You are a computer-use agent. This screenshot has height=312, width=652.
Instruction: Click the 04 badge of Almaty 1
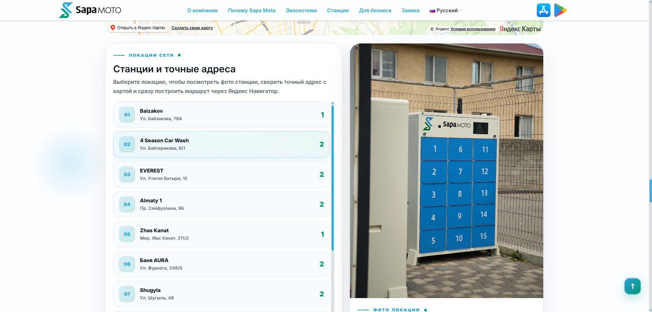click(x=127, y=204)
